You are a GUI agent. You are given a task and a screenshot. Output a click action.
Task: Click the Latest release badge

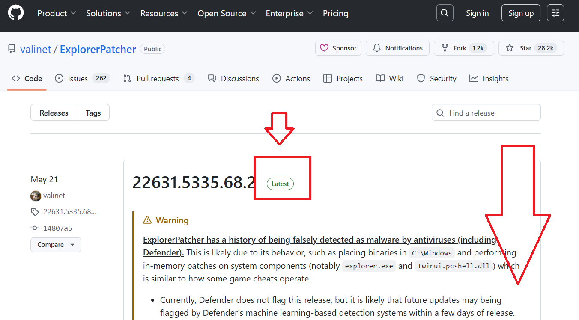click(x=281, y=184)
